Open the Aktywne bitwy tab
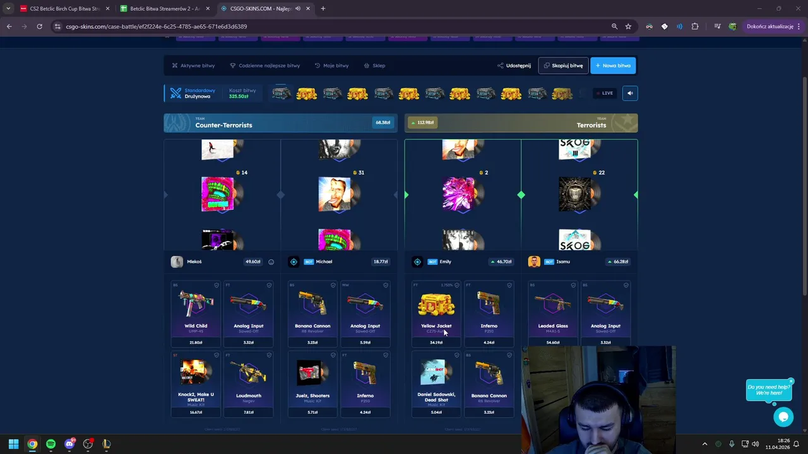 click(193, 66)
